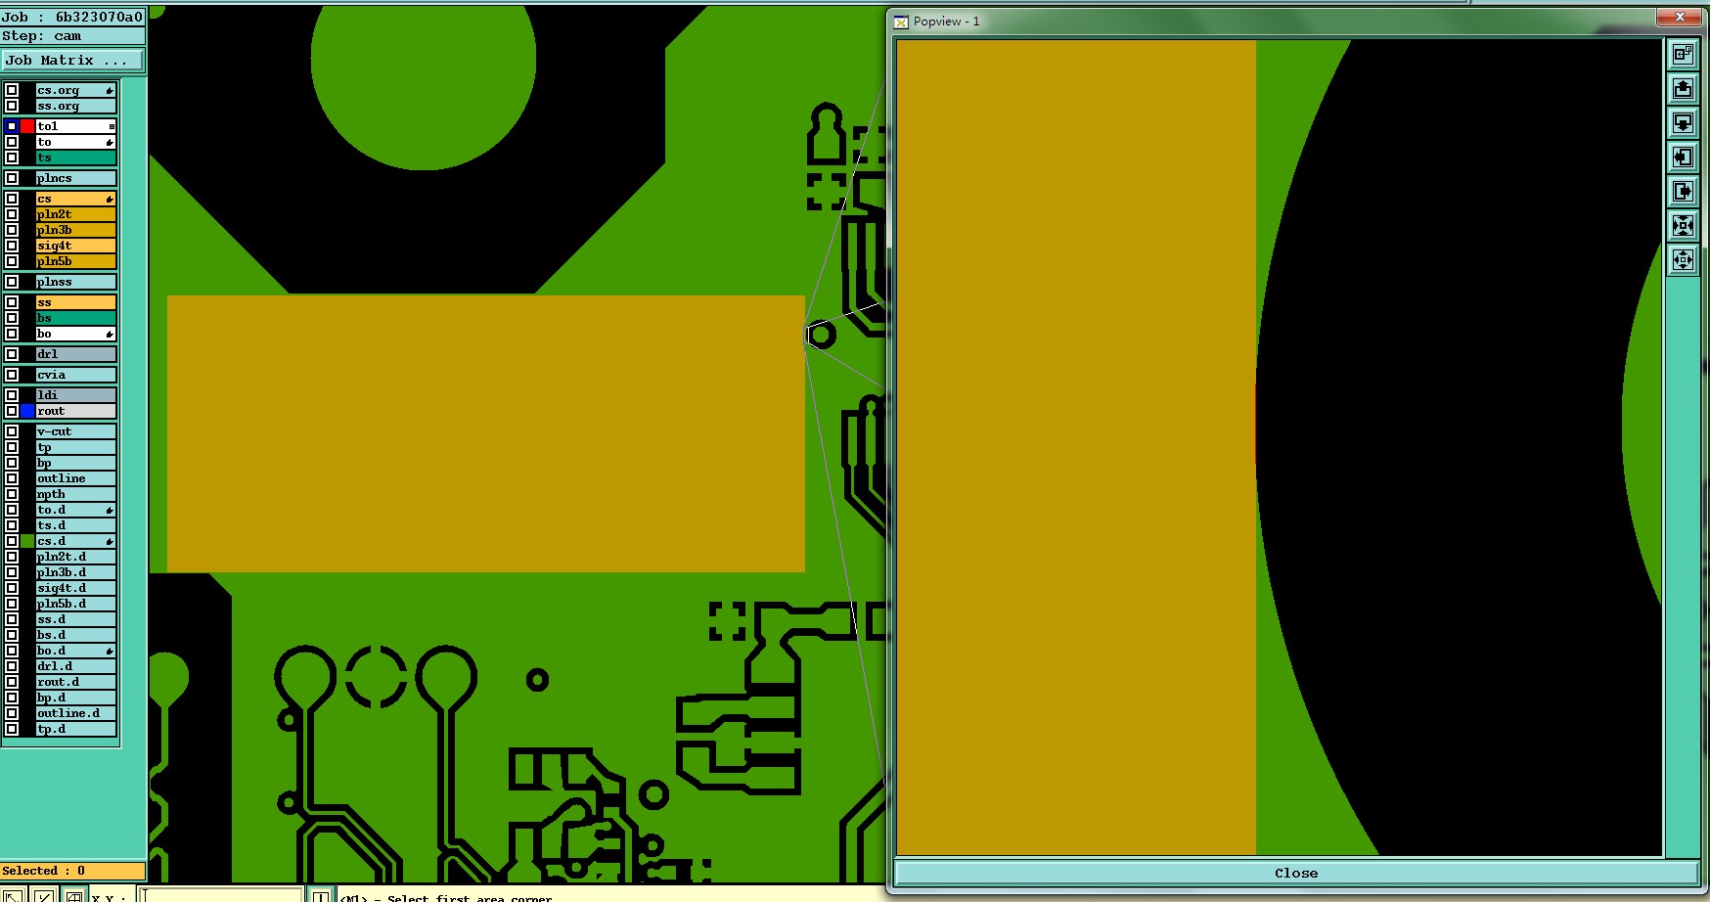
Task: Click the arrow marker on the cs.org row
Action: pyautogui.click(x=110, y=91)
